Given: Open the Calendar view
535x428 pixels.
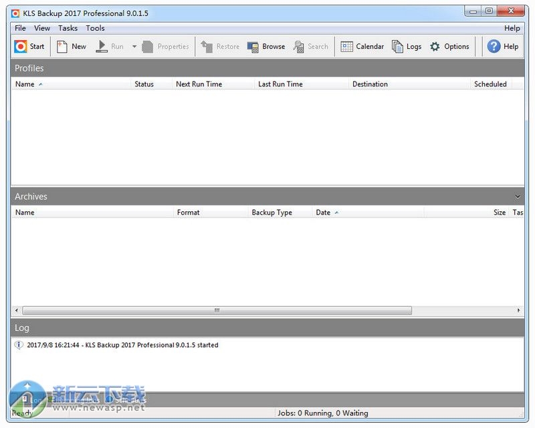Looking at the screenshot, I should [362, 46].
